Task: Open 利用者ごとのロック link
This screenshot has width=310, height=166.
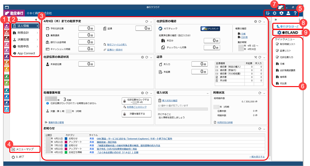Action: coord(137,107)
